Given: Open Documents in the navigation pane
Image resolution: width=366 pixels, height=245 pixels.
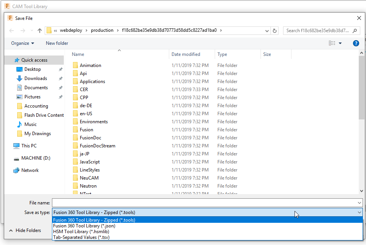Looking at the screenshot, I should [x=36, y=88].
